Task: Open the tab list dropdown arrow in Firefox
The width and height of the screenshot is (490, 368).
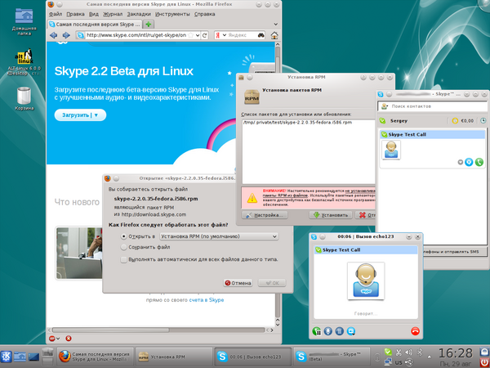Action: (276, 24)
